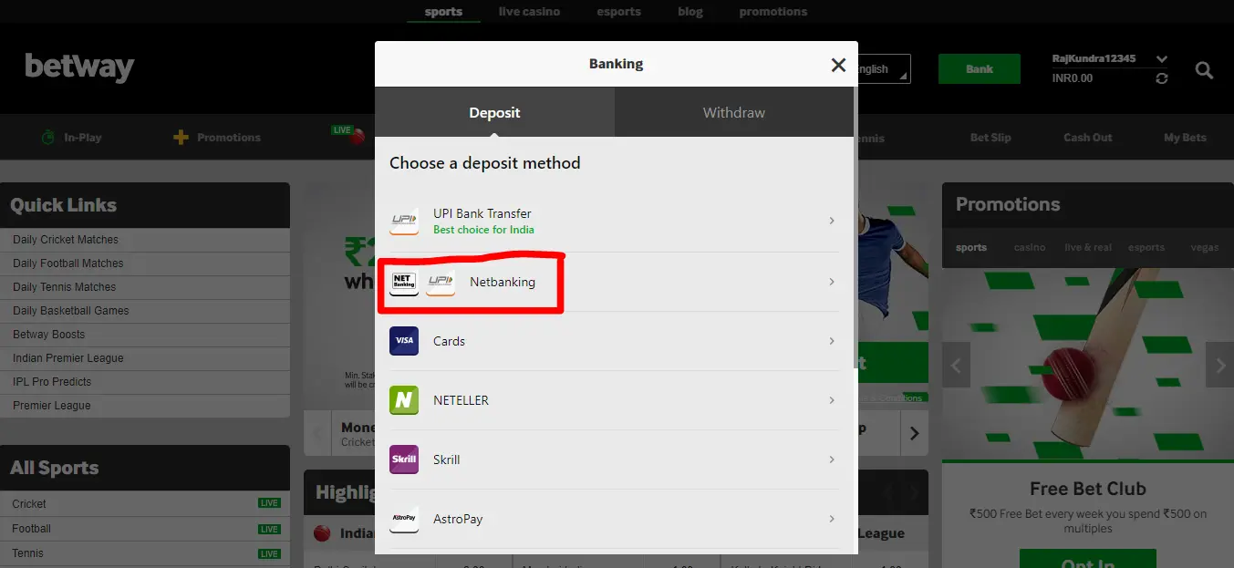Image resolution: width=1234 pixels, height=568 pixels.
Task: Select the vegas tab in Promotions panel
Action: (x=1205, y=247)
